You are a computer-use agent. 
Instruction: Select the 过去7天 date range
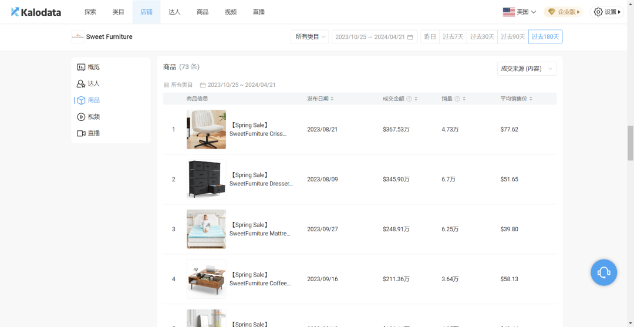click(x=453, y=37)
